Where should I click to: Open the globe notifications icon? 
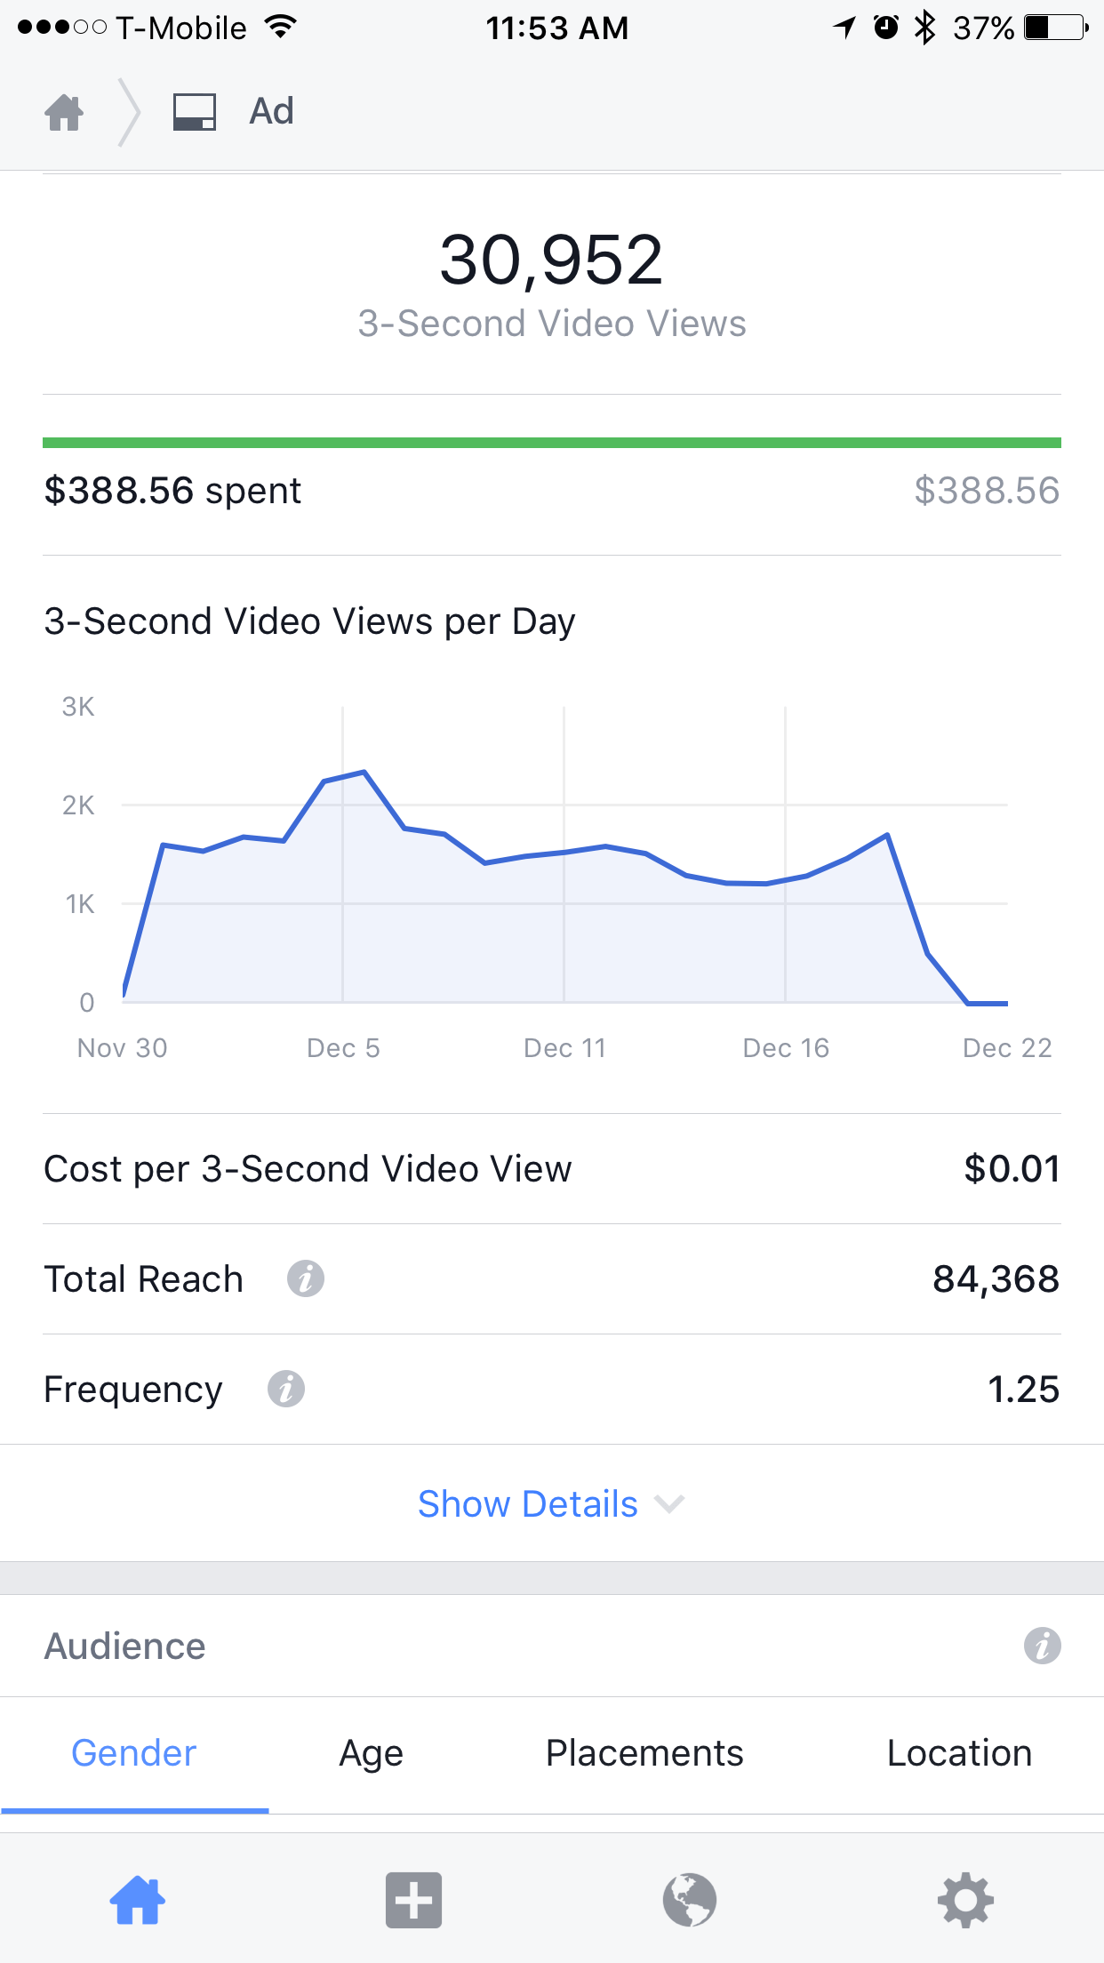[x=690, y=1900]
